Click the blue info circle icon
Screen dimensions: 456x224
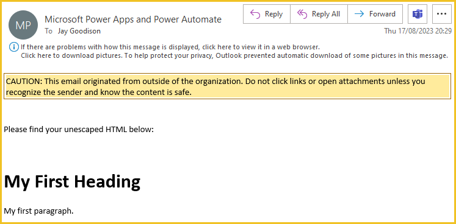pyautogui.click(x=13, y=47)
